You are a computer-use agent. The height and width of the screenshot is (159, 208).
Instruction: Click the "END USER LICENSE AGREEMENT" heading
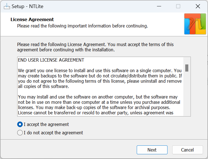tap(51, 60)
